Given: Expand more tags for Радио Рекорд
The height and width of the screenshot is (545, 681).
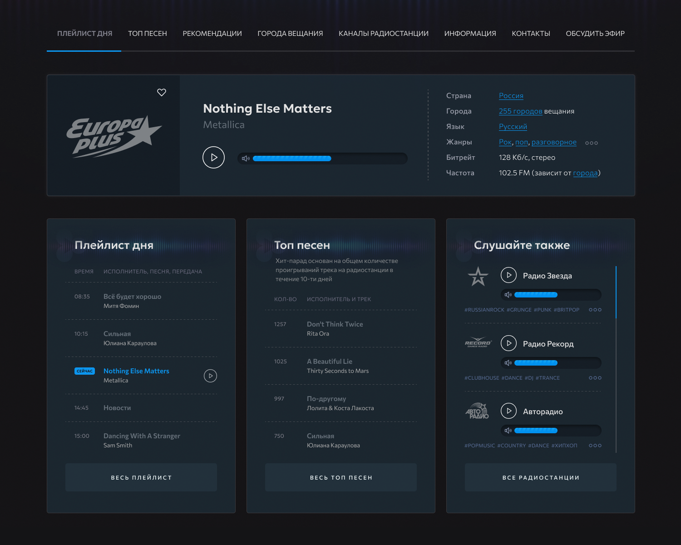Looking at the screenshot, I should (595, 378).
